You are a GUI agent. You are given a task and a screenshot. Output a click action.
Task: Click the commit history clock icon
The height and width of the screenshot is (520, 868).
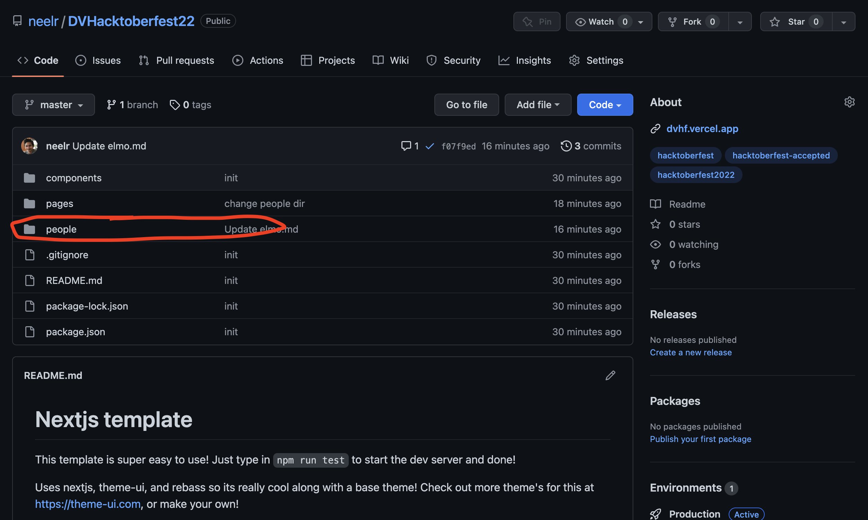click(x=566, y=146)
